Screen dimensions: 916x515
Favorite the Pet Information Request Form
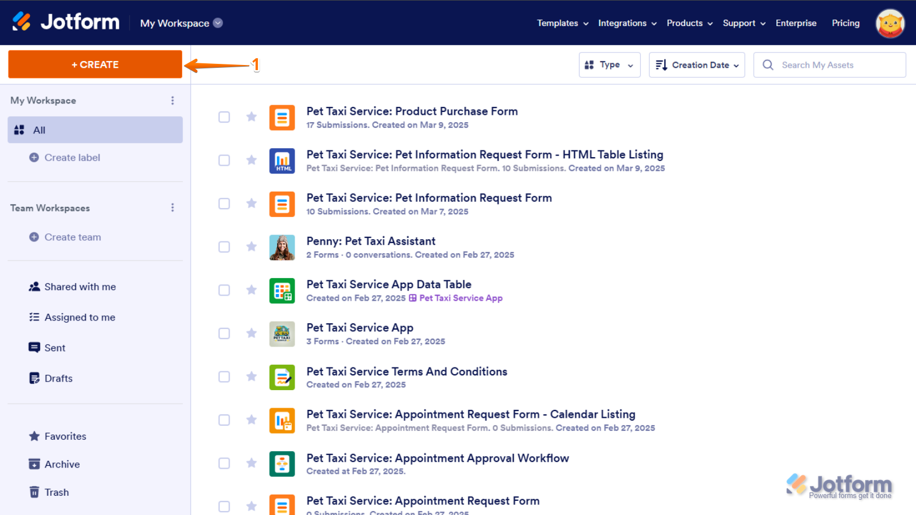point(252,203)
